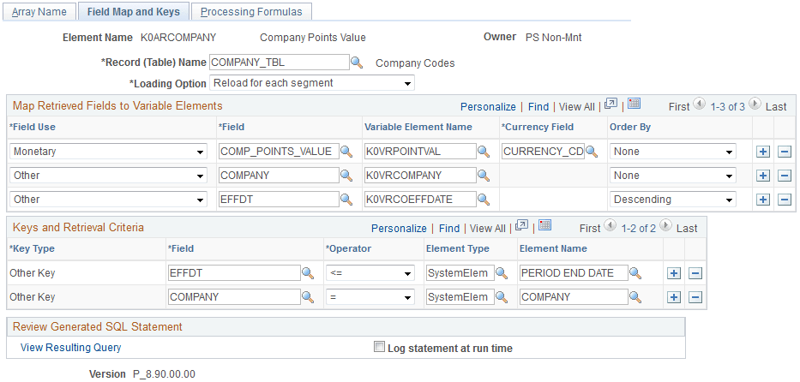800x382 pixels.
Task: Switch to the Processing Formulas tab
Action: [251, 12]
